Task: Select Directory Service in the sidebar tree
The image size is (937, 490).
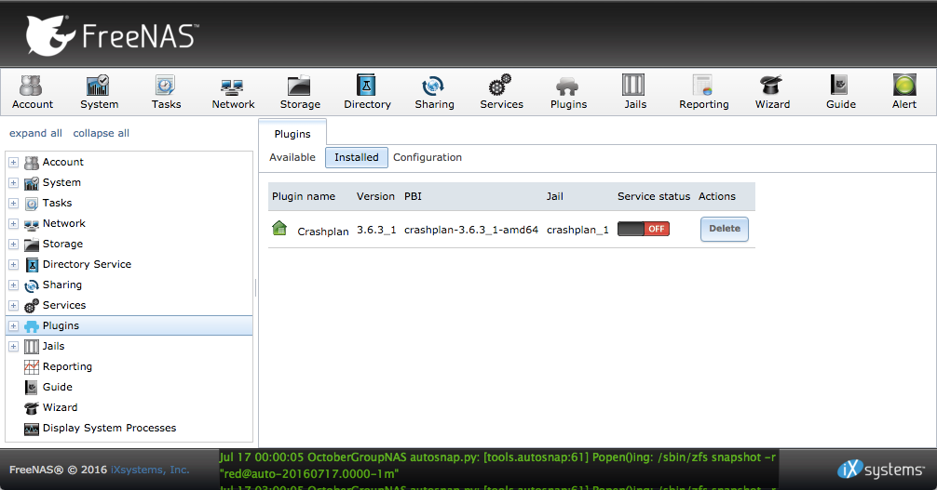Action: 87,264
